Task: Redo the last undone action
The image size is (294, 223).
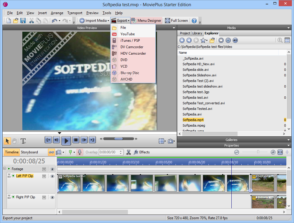Action: pyautogui.click(x=65, y=21)
